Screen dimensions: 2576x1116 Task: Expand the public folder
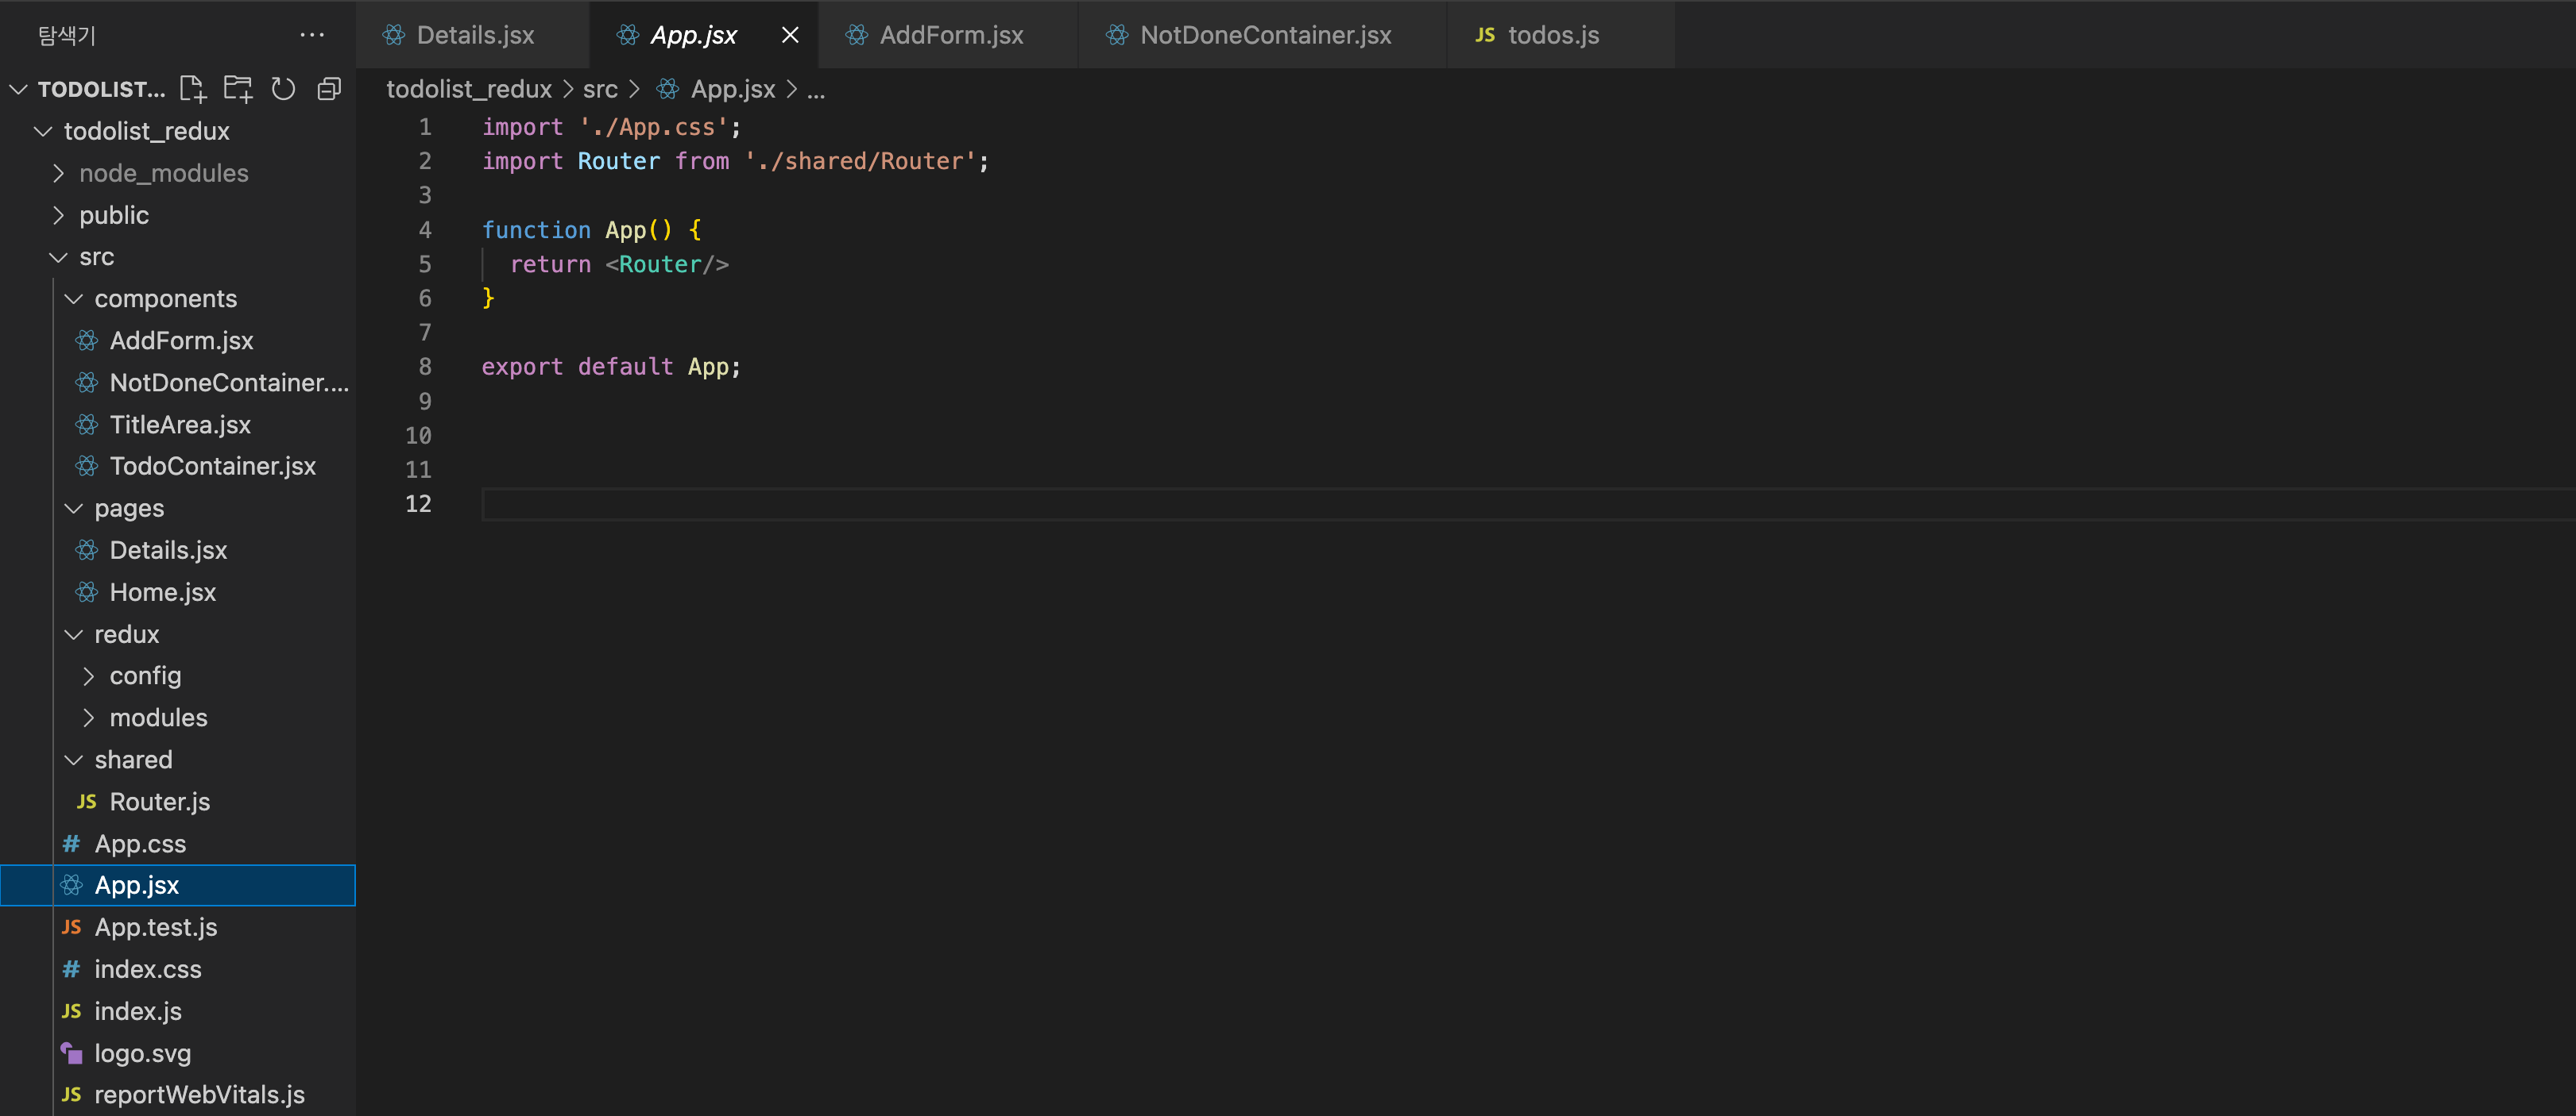(x=113, y=215)
